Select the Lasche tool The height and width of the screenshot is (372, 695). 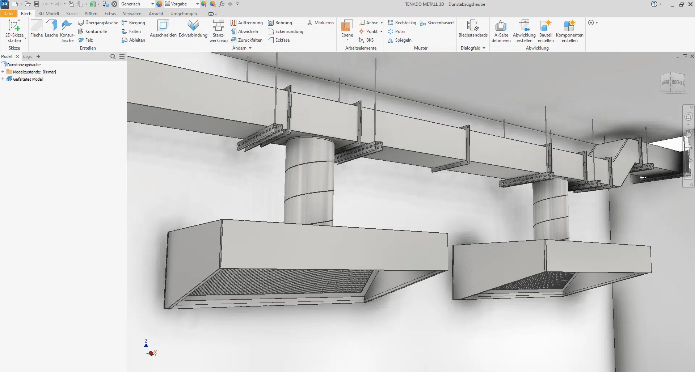click(x=51, y=29)
